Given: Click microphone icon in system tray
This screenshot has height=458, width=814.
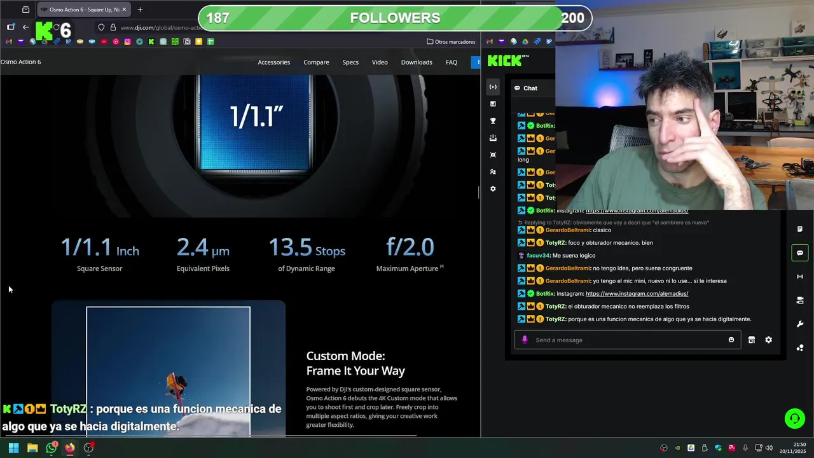Looking at the screenshot, I should [x=745, y=448].
